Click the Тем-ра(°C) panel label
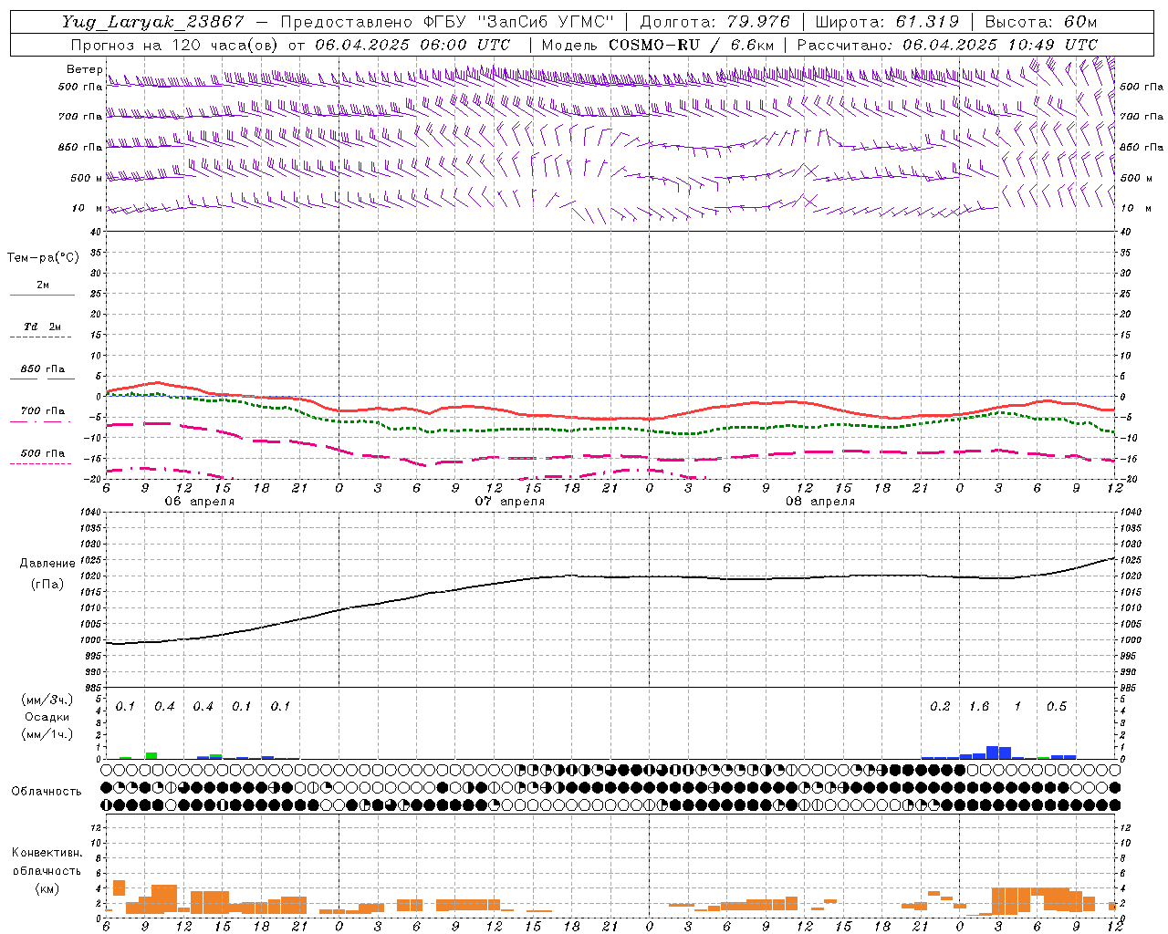The width and height of the screenshot is (1168, 934). (x=43, y=258)
